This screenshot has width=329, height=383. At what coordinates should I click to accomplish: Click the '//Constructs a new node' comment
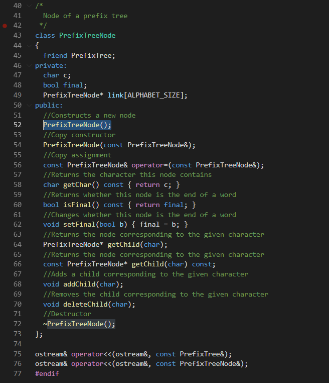(89, 115)
